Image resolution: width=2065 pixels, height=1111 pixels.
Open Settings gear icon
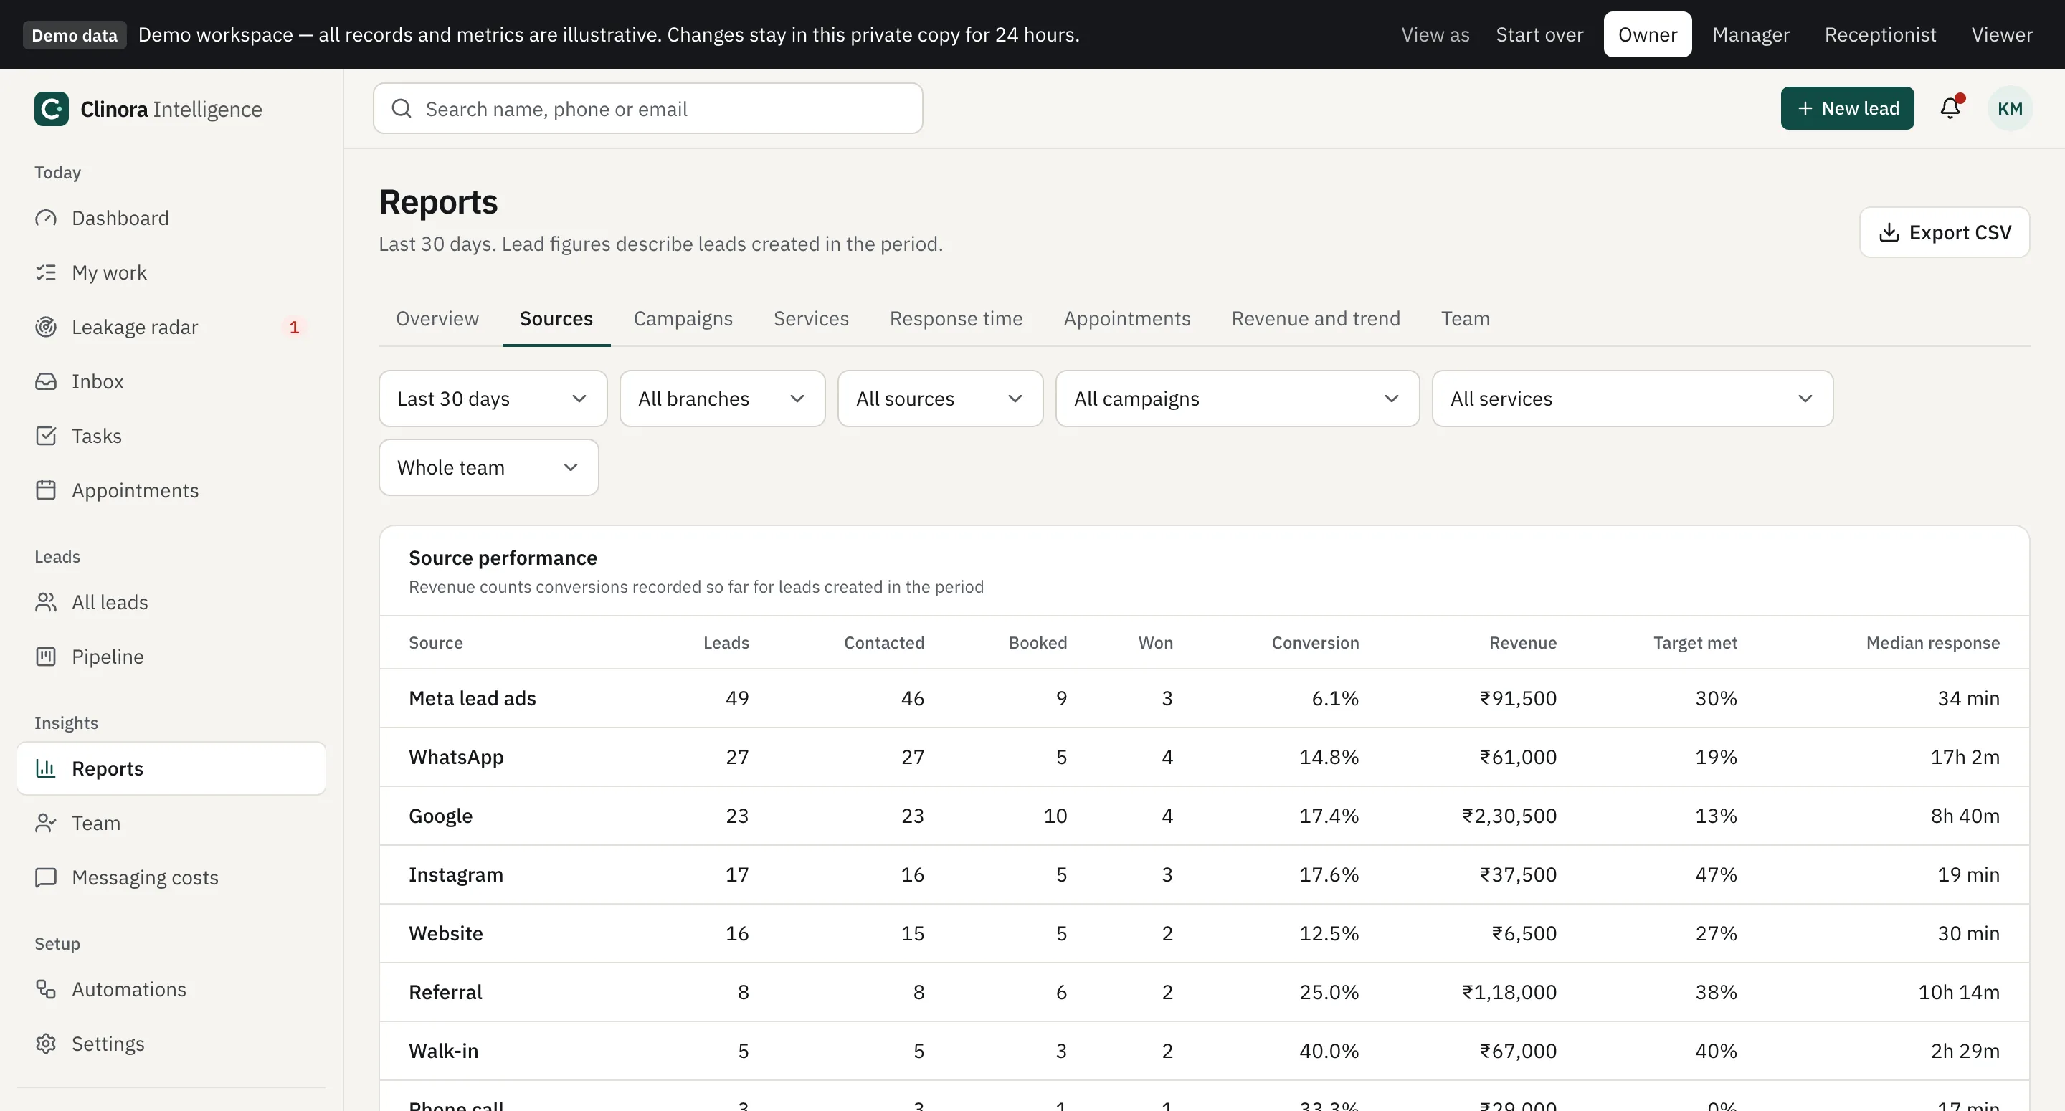pos(46,1044)
